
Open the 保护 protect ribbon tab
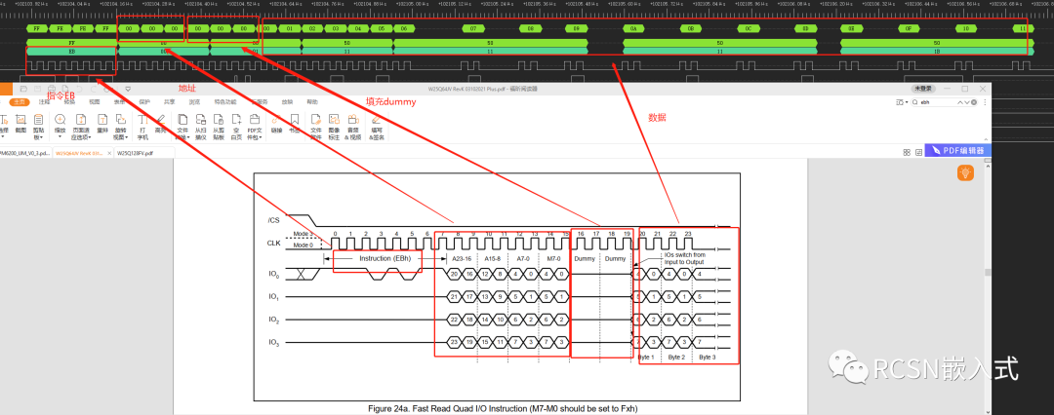[144, 102]
